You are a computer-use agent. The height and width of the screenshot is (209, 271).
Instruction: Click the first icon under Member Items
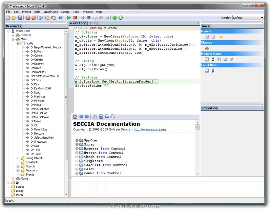pos(207,60)
